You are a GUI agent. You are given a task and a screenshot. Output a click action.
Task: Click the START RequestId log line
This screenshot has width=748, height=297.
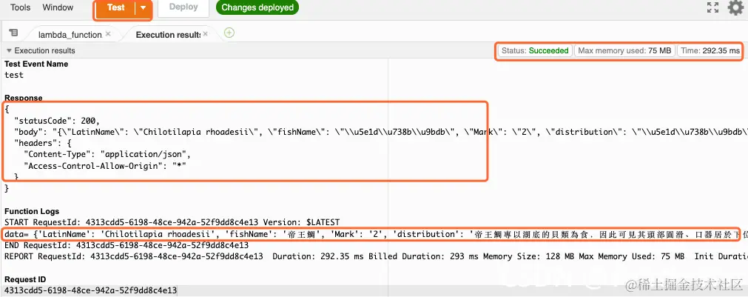tap(172, 222)
